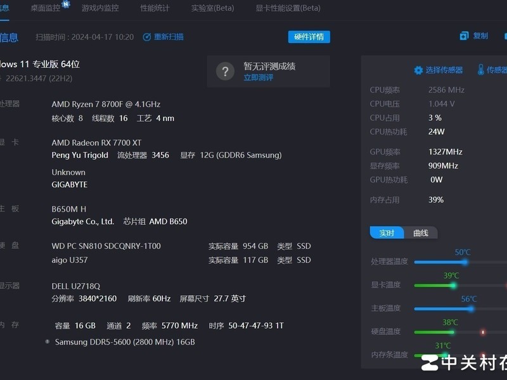Click the 扫描时间 2024-04-17 10:20 text
Viewport: 507px width, 380px height.
(84, 37)
